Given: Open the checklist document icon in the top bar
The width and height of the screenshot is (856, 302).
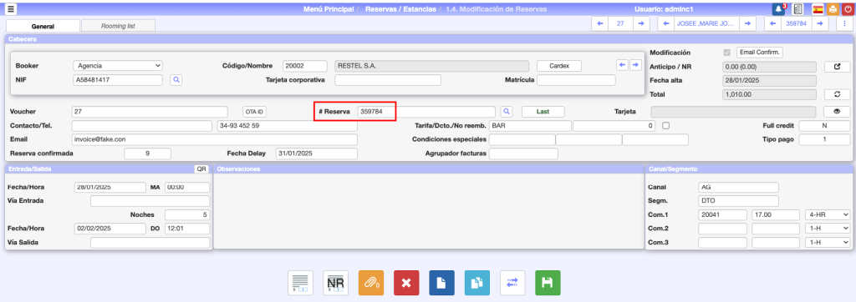Looking at the screenshot, I should tap(797, 9).
